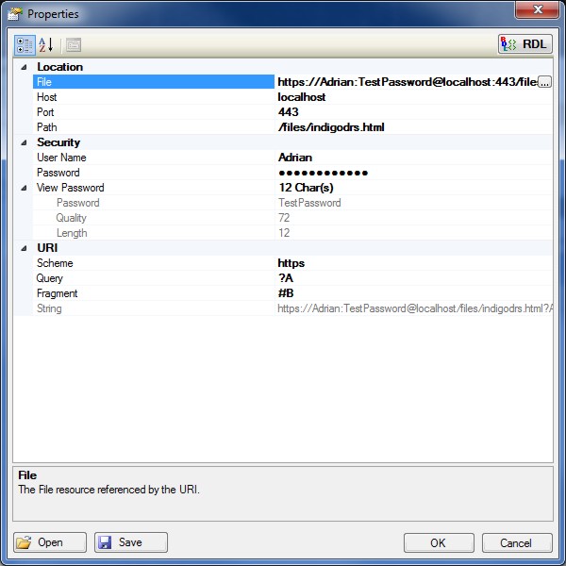Click the RDL button in toolbar
566x566 pixels.
pos(524,44)
